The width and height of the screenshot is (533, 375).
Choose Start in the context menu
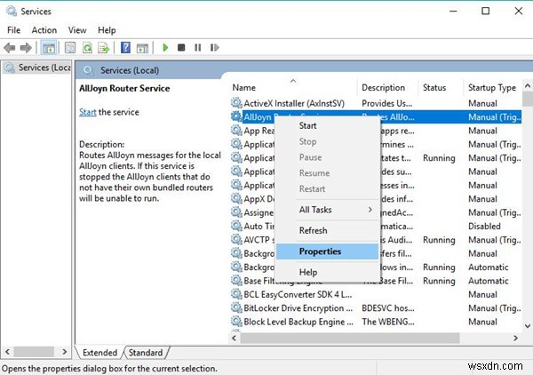pos(327,126)
